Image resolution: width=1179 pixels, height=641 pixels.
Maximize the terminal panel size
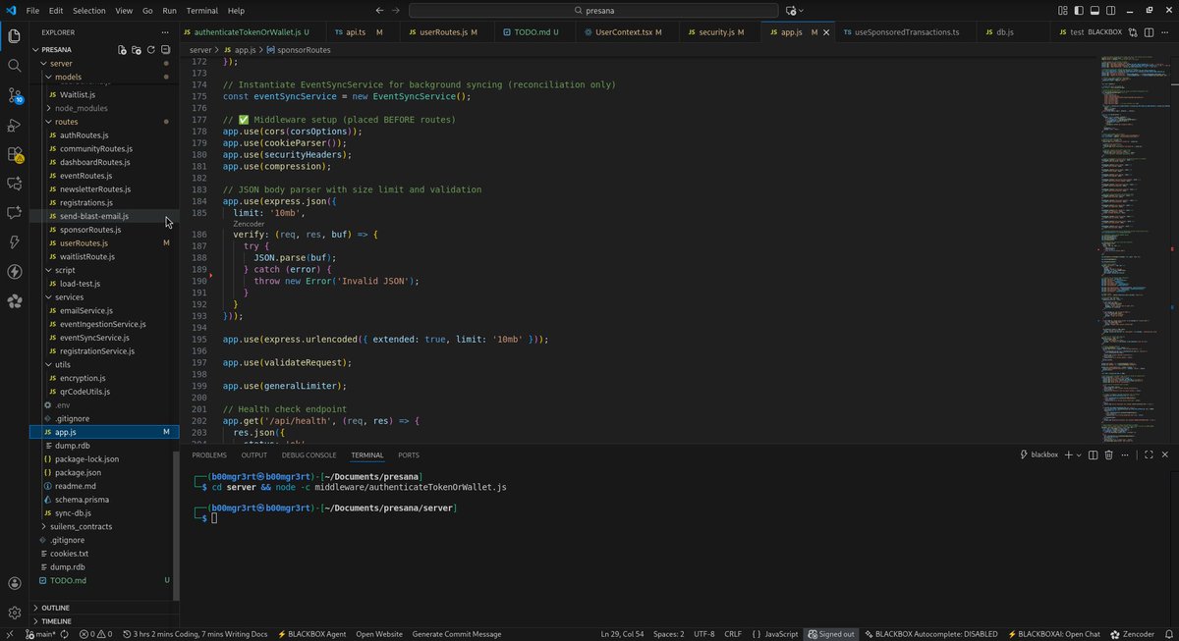1149,454
